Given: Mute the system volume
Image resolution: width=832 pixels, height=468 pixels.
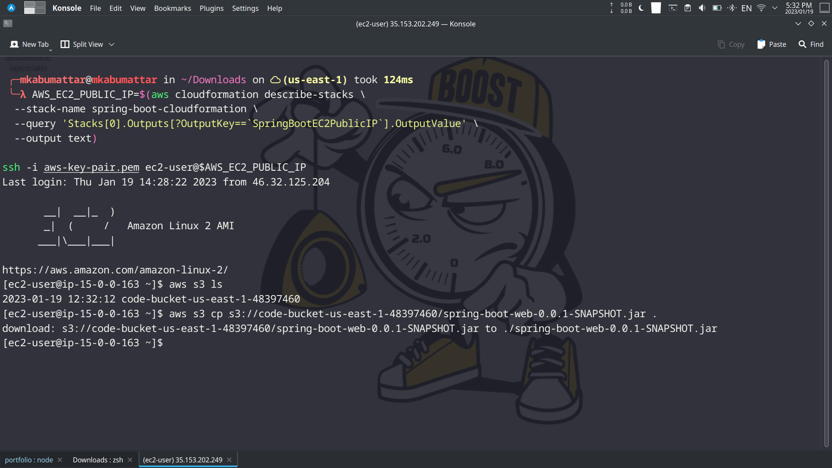Looking at the screenshot, I should click(x=702, y=8).
